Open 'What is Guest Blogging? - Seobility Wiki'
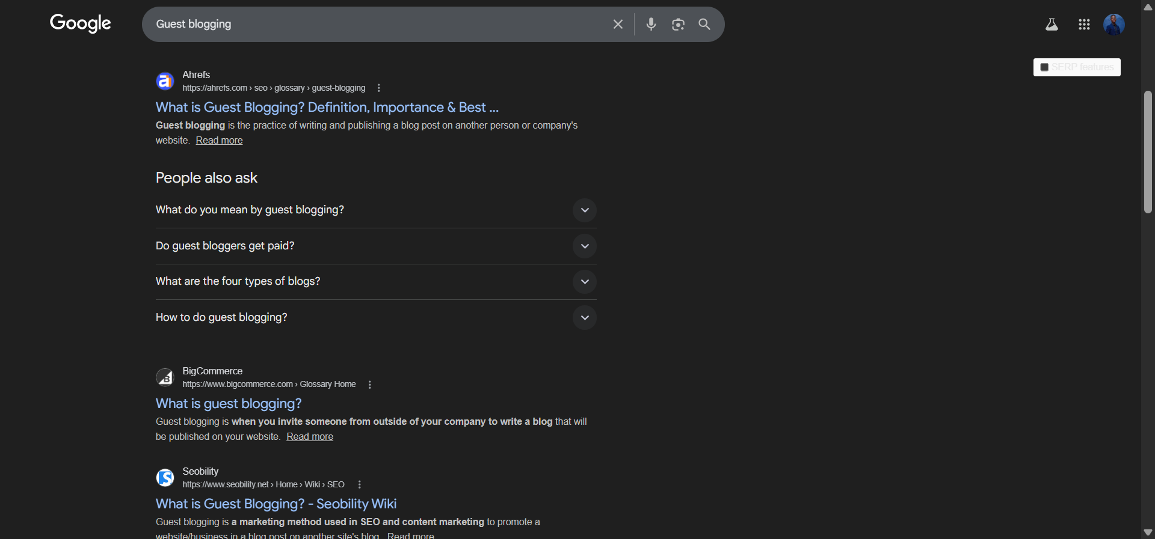The height and width of the screenshot is (539, 1155). 276,504
